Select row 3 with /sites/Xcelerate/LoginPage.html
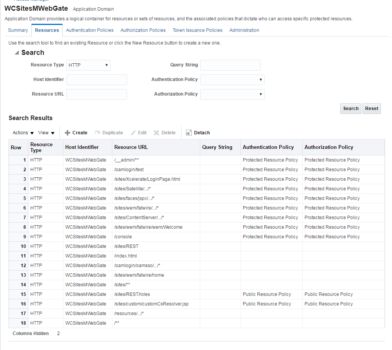 tap(196, 179)
